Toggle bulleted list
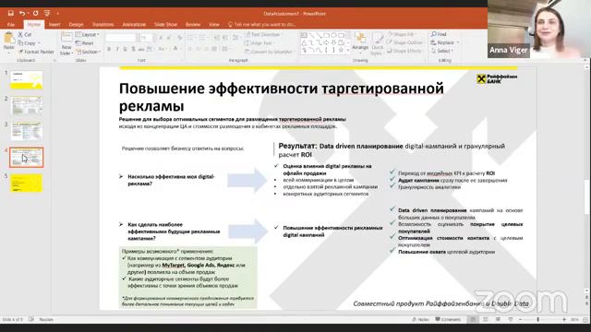This screenshot has height=332, width=591. pyautogui.click(x=191, y=38)
